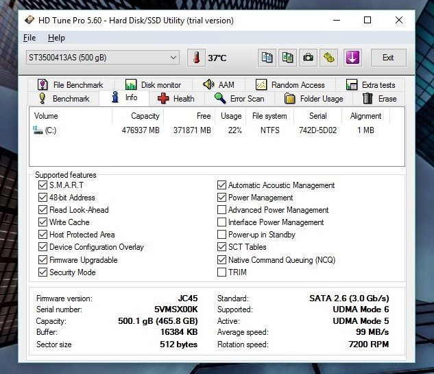The height and width of the screenshot is (374, 434).
Task: Click the SATA 2.6 (3.0 Gb/s) standard value
Action: coord(349,299)
